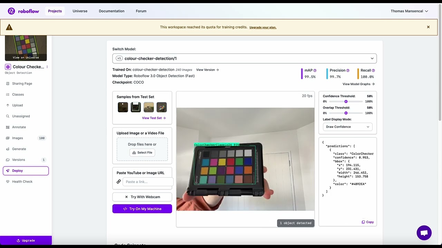Image resolution: width=442 pixels, height=248 pixels.
Task: Open the Forum tab
Action: 141,11
